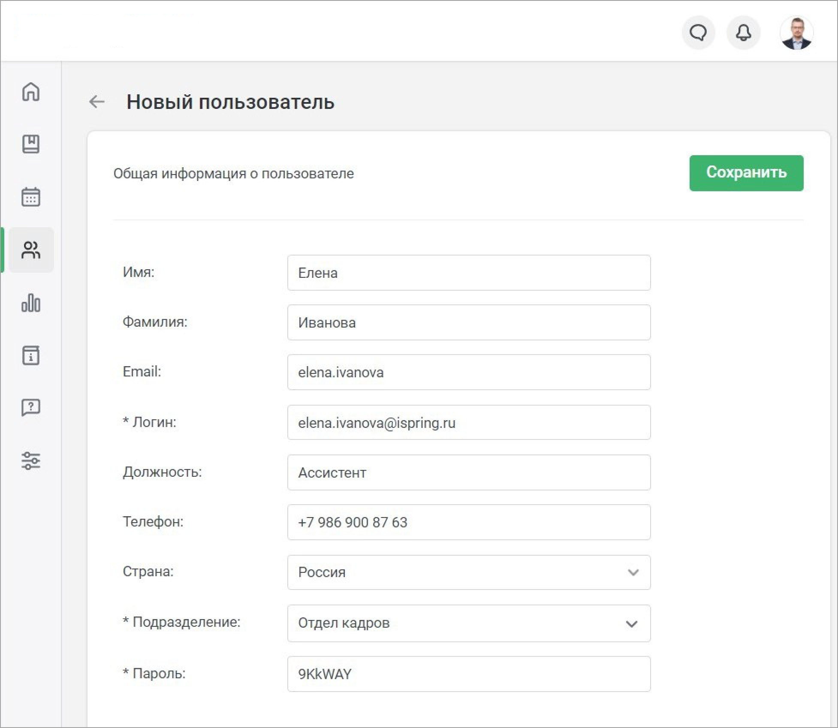Select the users sidebar icon

31,250
